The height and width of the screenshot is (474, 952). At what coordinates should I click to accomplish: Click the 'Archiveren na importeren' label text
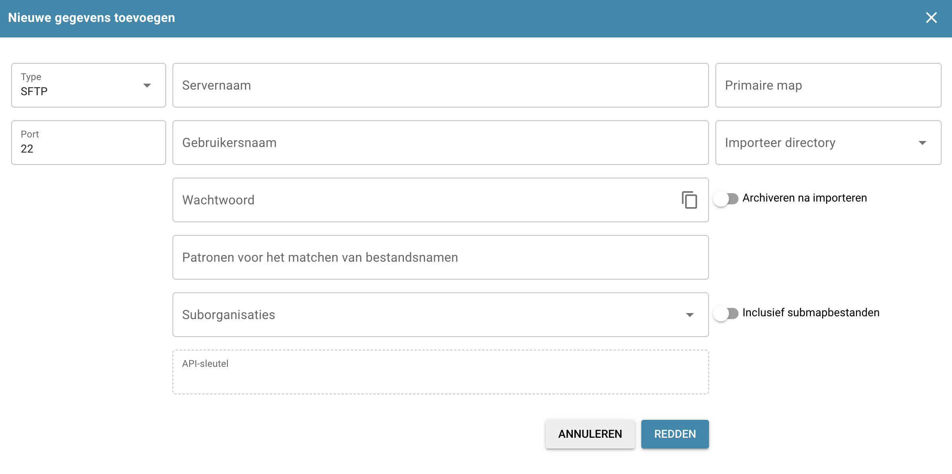[804, 198]
